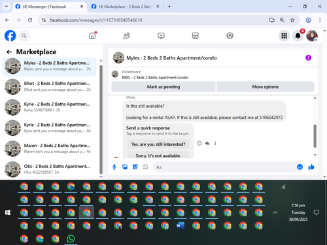The width and height of the screenshot is (327, 245).
Task: Send quick response Sorry, it's not available.
Action: [x=158, y=155]
